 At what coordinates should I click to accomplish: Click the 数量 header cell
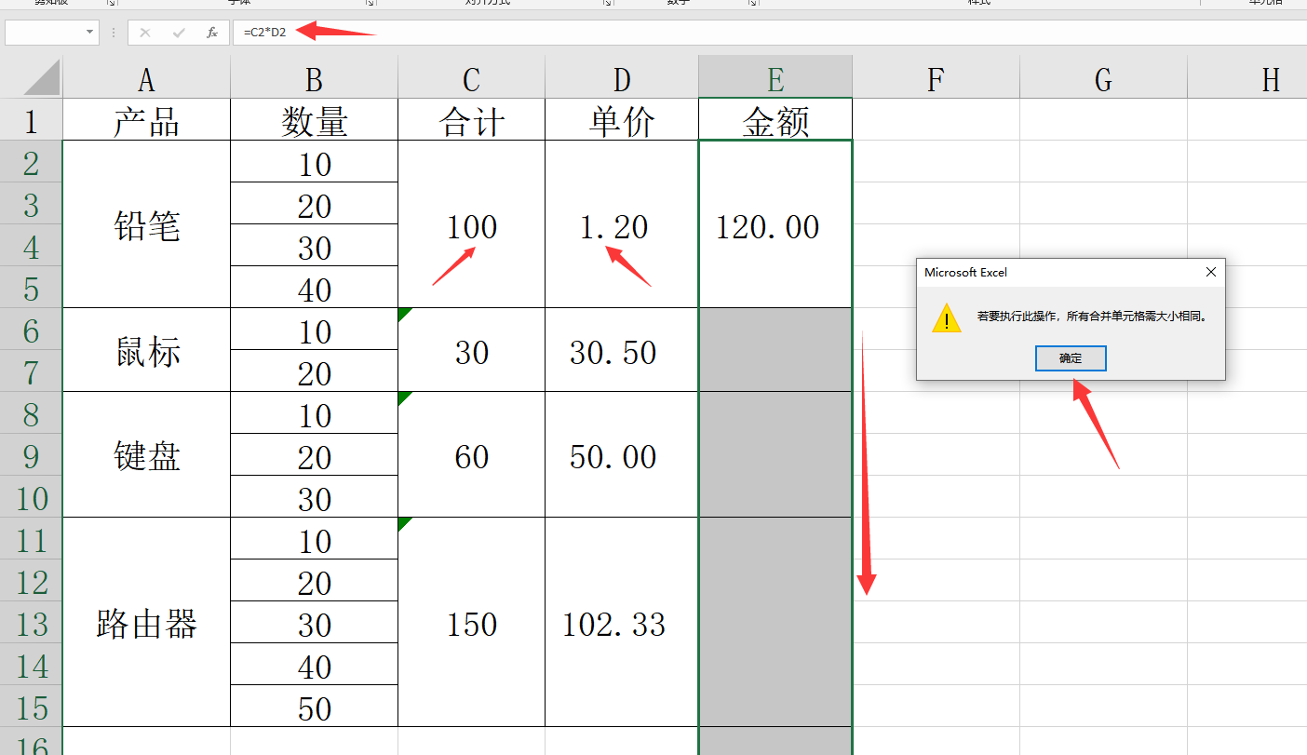click(314, 119)
